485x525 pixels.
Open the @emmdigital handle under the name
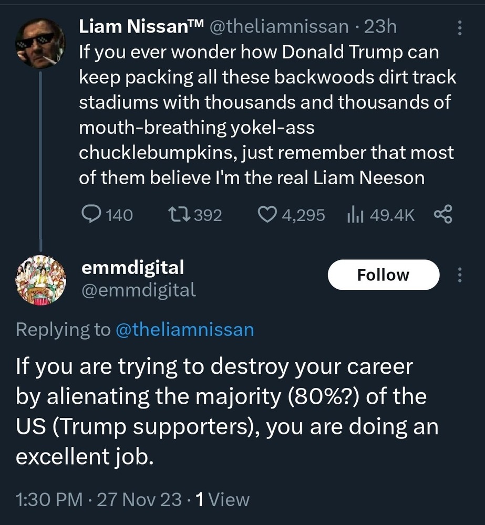tap(139, 289)
